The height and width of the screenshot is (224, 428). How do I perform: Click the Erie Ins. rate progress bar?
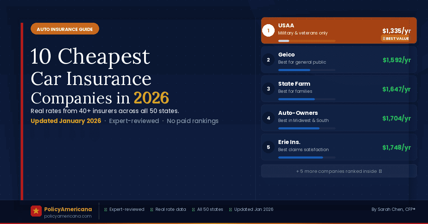pyautogui.click(x=307, y=158)
